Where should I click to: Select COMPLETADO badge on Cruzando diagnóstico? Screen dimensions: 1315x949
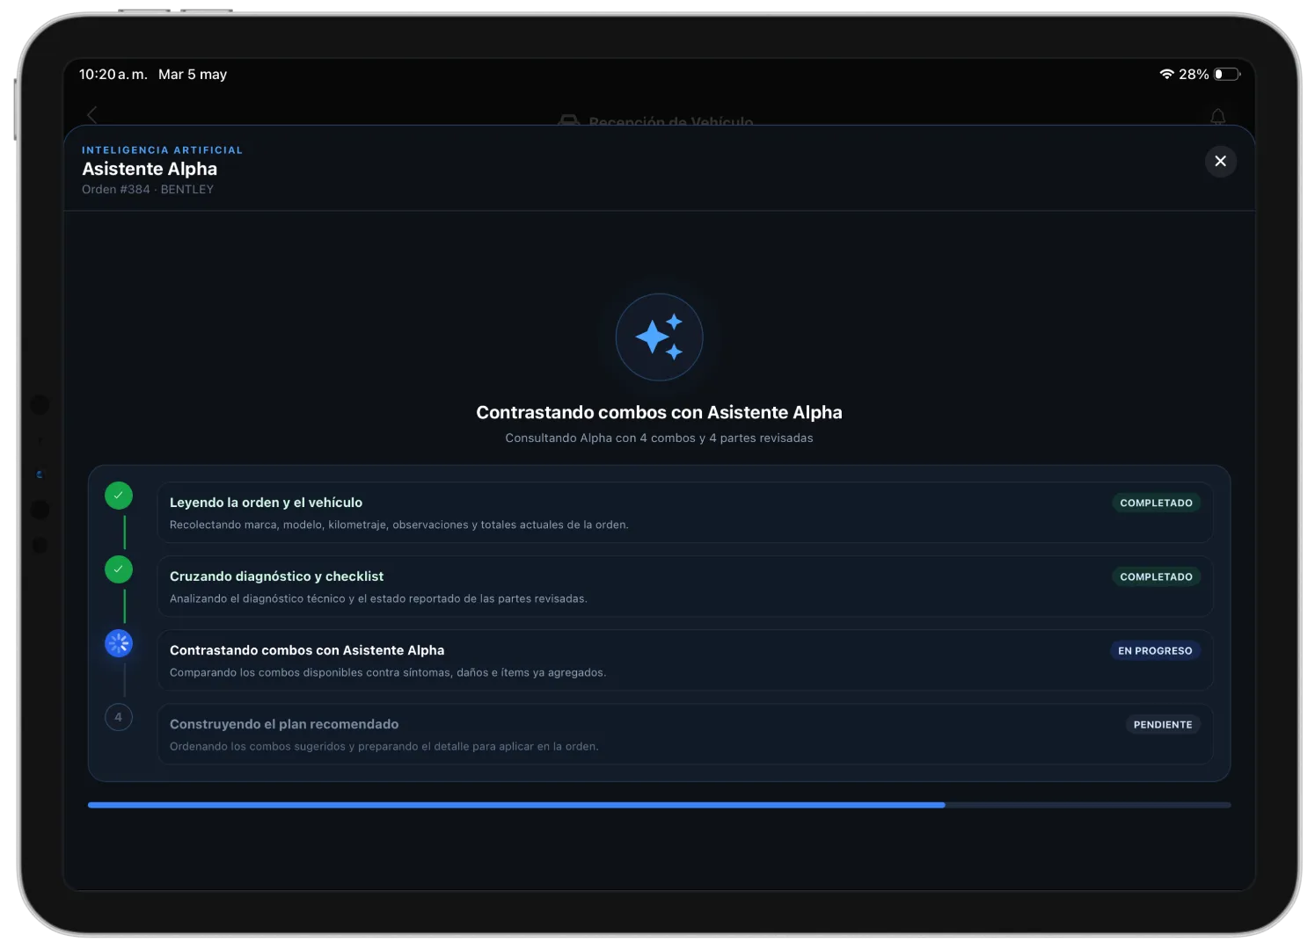pos(1156,576)
